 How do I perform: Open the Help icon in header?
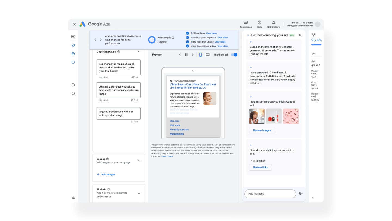click(x=259, y=23)
